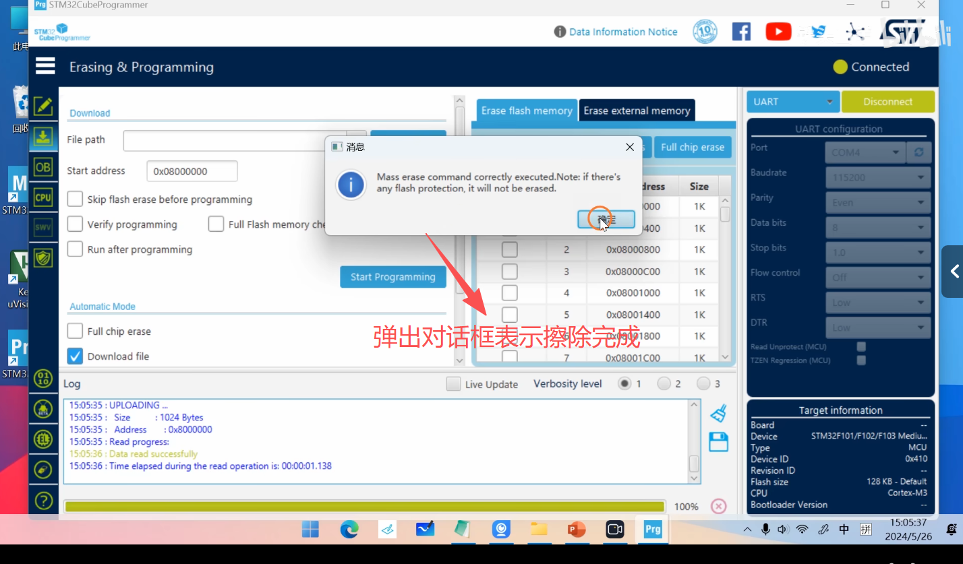The image size is (963, 564).
Task: Open the Stop bits 1.0 dropdown
Action: click(x=878, y=253)
